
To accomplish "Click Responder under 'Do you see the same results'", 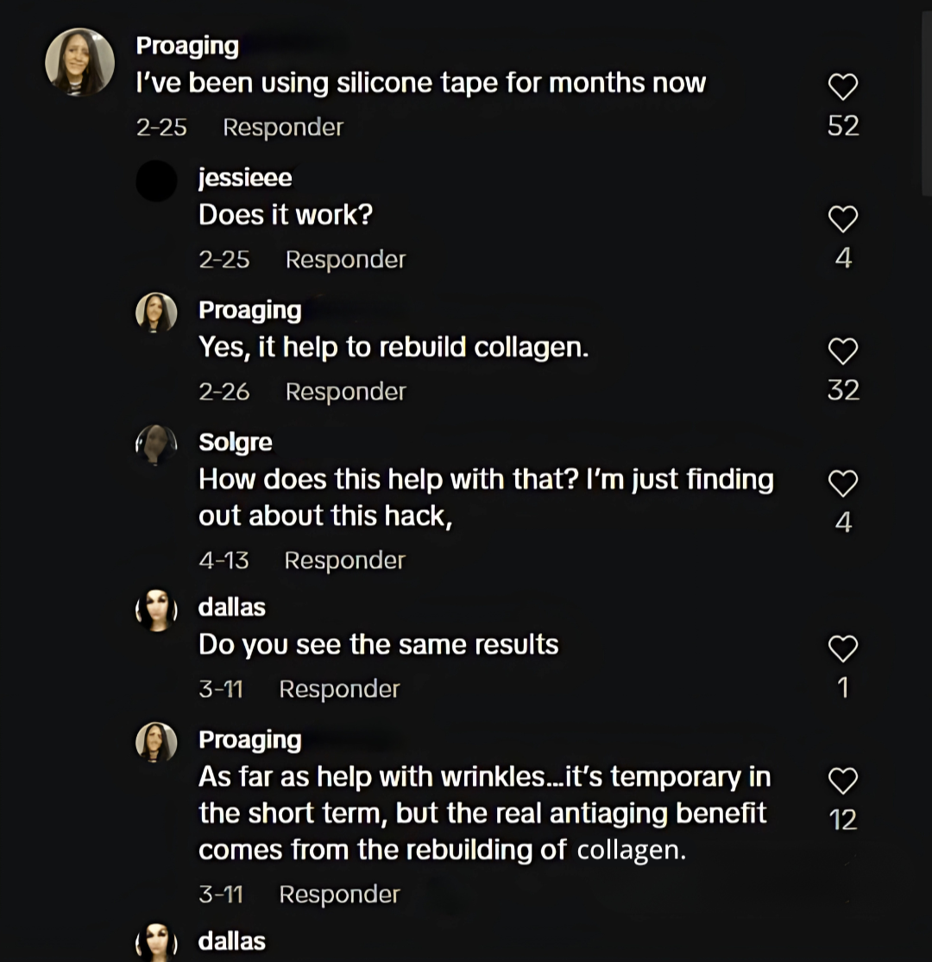I will (x=339, y=689).
